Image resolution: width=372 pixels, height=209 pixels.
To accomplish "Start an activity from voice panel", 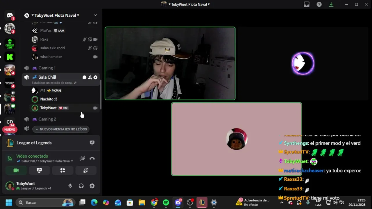I will click(x=62, y=170).
